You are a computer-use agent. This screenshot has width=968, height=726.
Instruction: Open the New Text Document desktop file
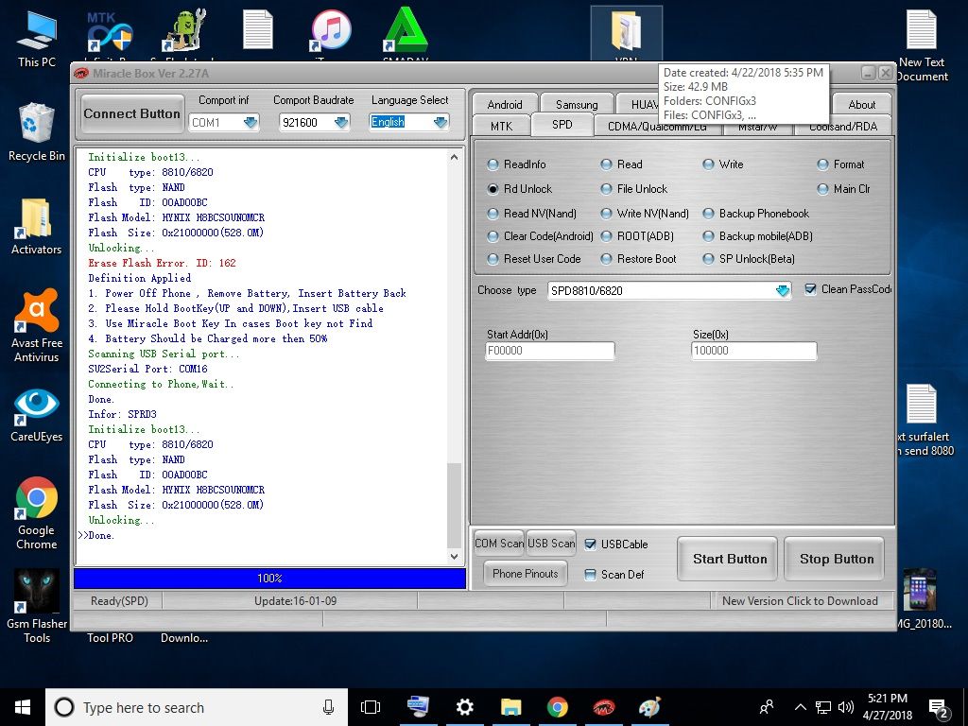(x=921, y=45)
